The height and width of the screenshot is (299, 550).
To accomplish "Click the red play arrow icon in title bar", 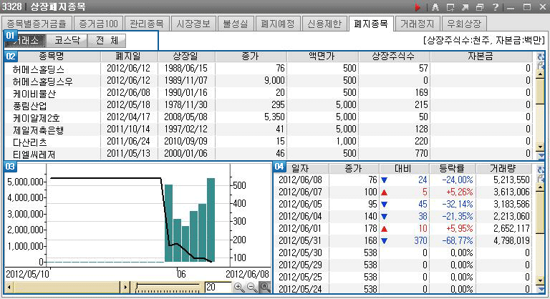I will click(x=419, y=7).
